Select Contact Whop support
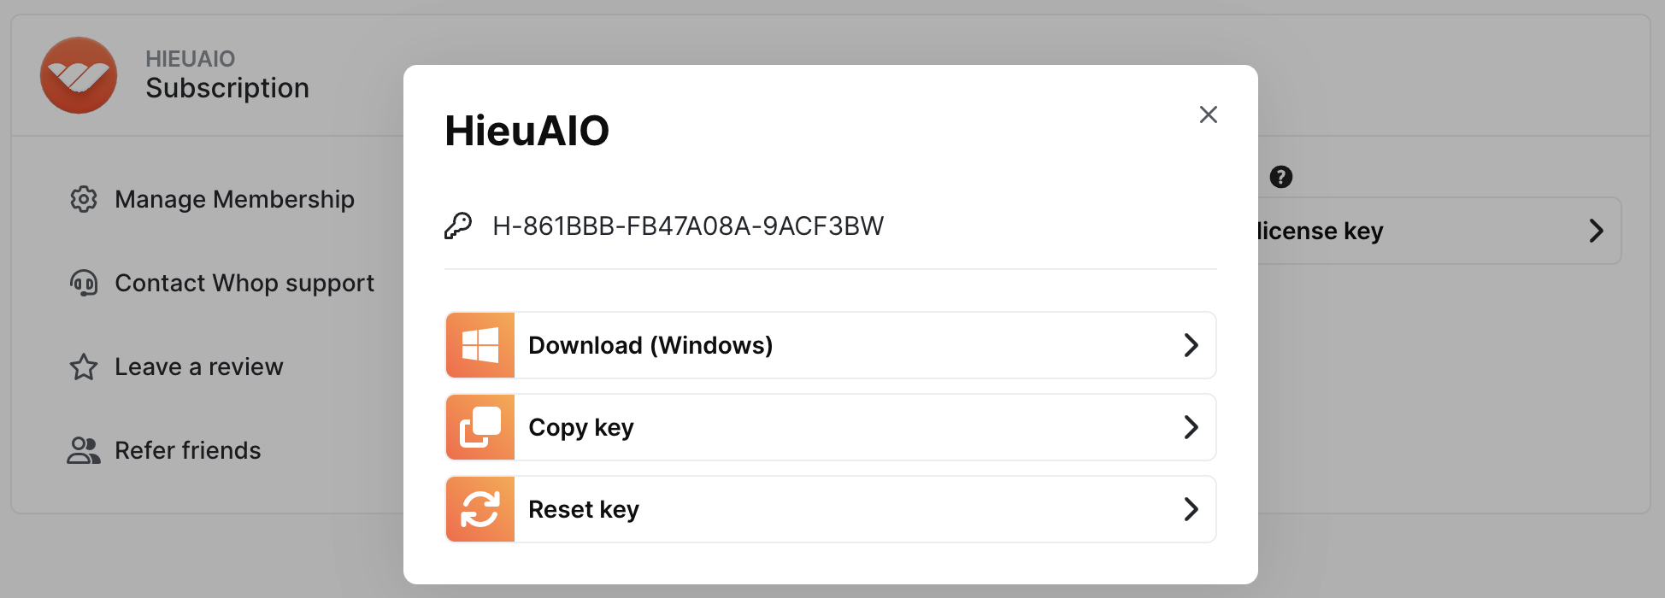Screen dimensions: 1665x598 (244, 283)
